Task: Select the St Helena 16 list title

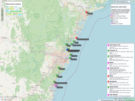Action: point(113,50)
